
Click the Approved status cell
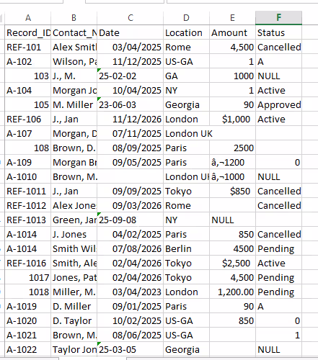[x=278, y=104]
